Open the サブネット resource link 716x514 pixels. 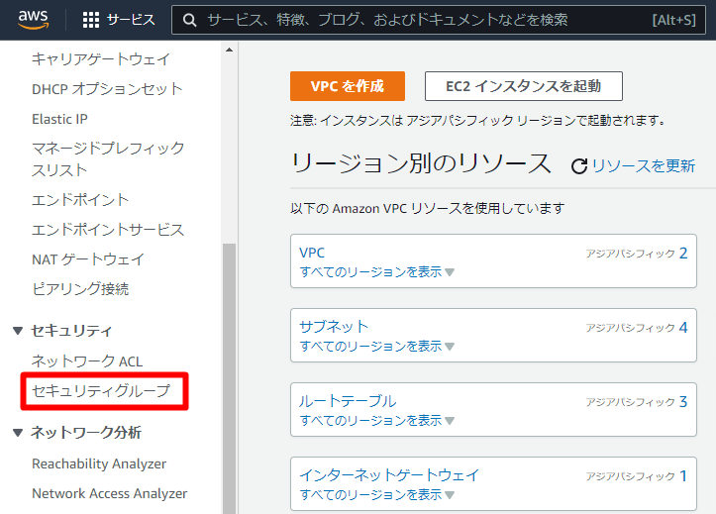coord(334,327)
